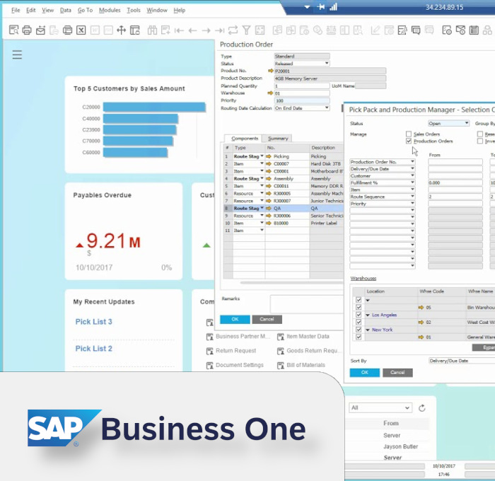Open Messages/Alerts overview speech bubble icon

(x=416, y=30)
